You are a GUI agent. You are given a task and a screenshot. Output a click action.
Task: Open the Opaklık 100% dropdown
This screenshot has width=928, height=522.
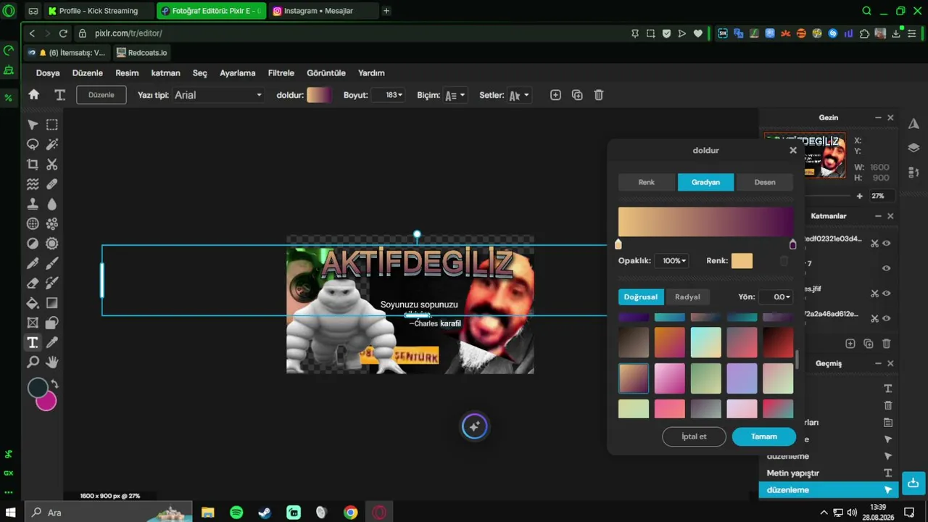pyautogui.click(x=671, y=261)
